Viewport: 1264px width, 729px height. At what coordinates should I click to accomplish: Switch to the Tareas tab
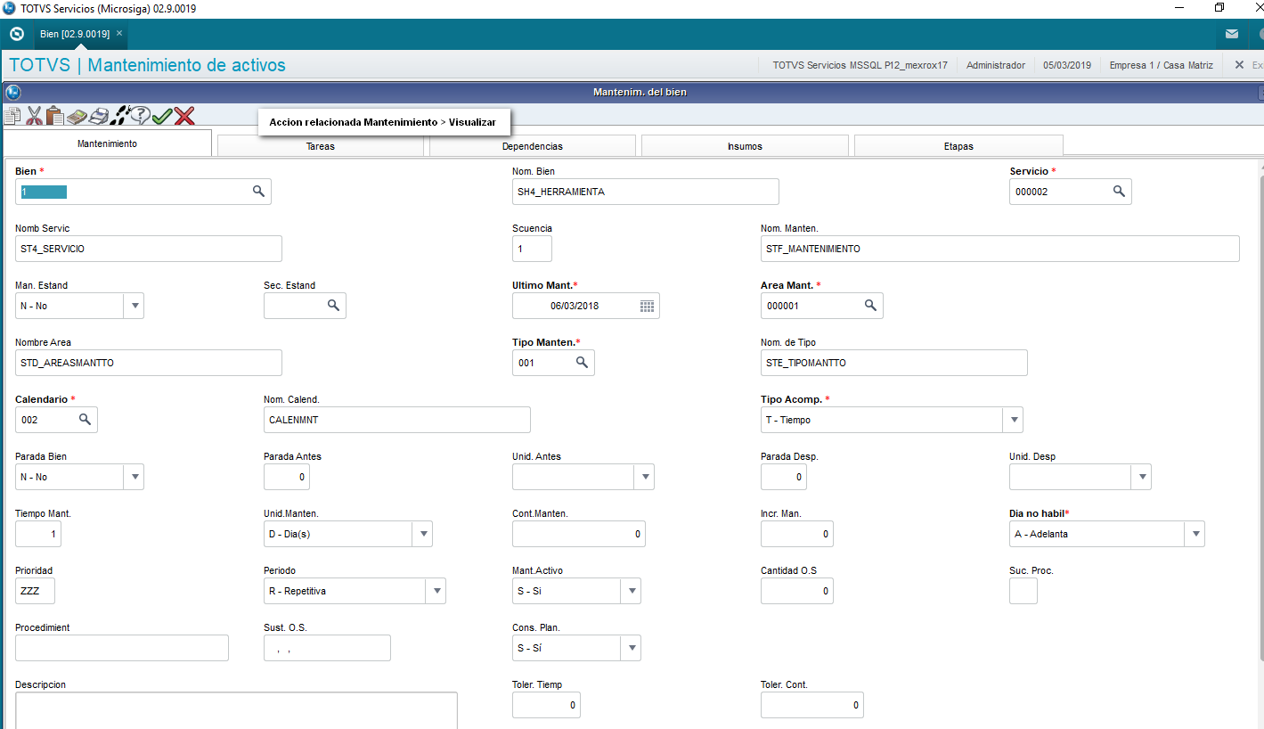(321, 146)
